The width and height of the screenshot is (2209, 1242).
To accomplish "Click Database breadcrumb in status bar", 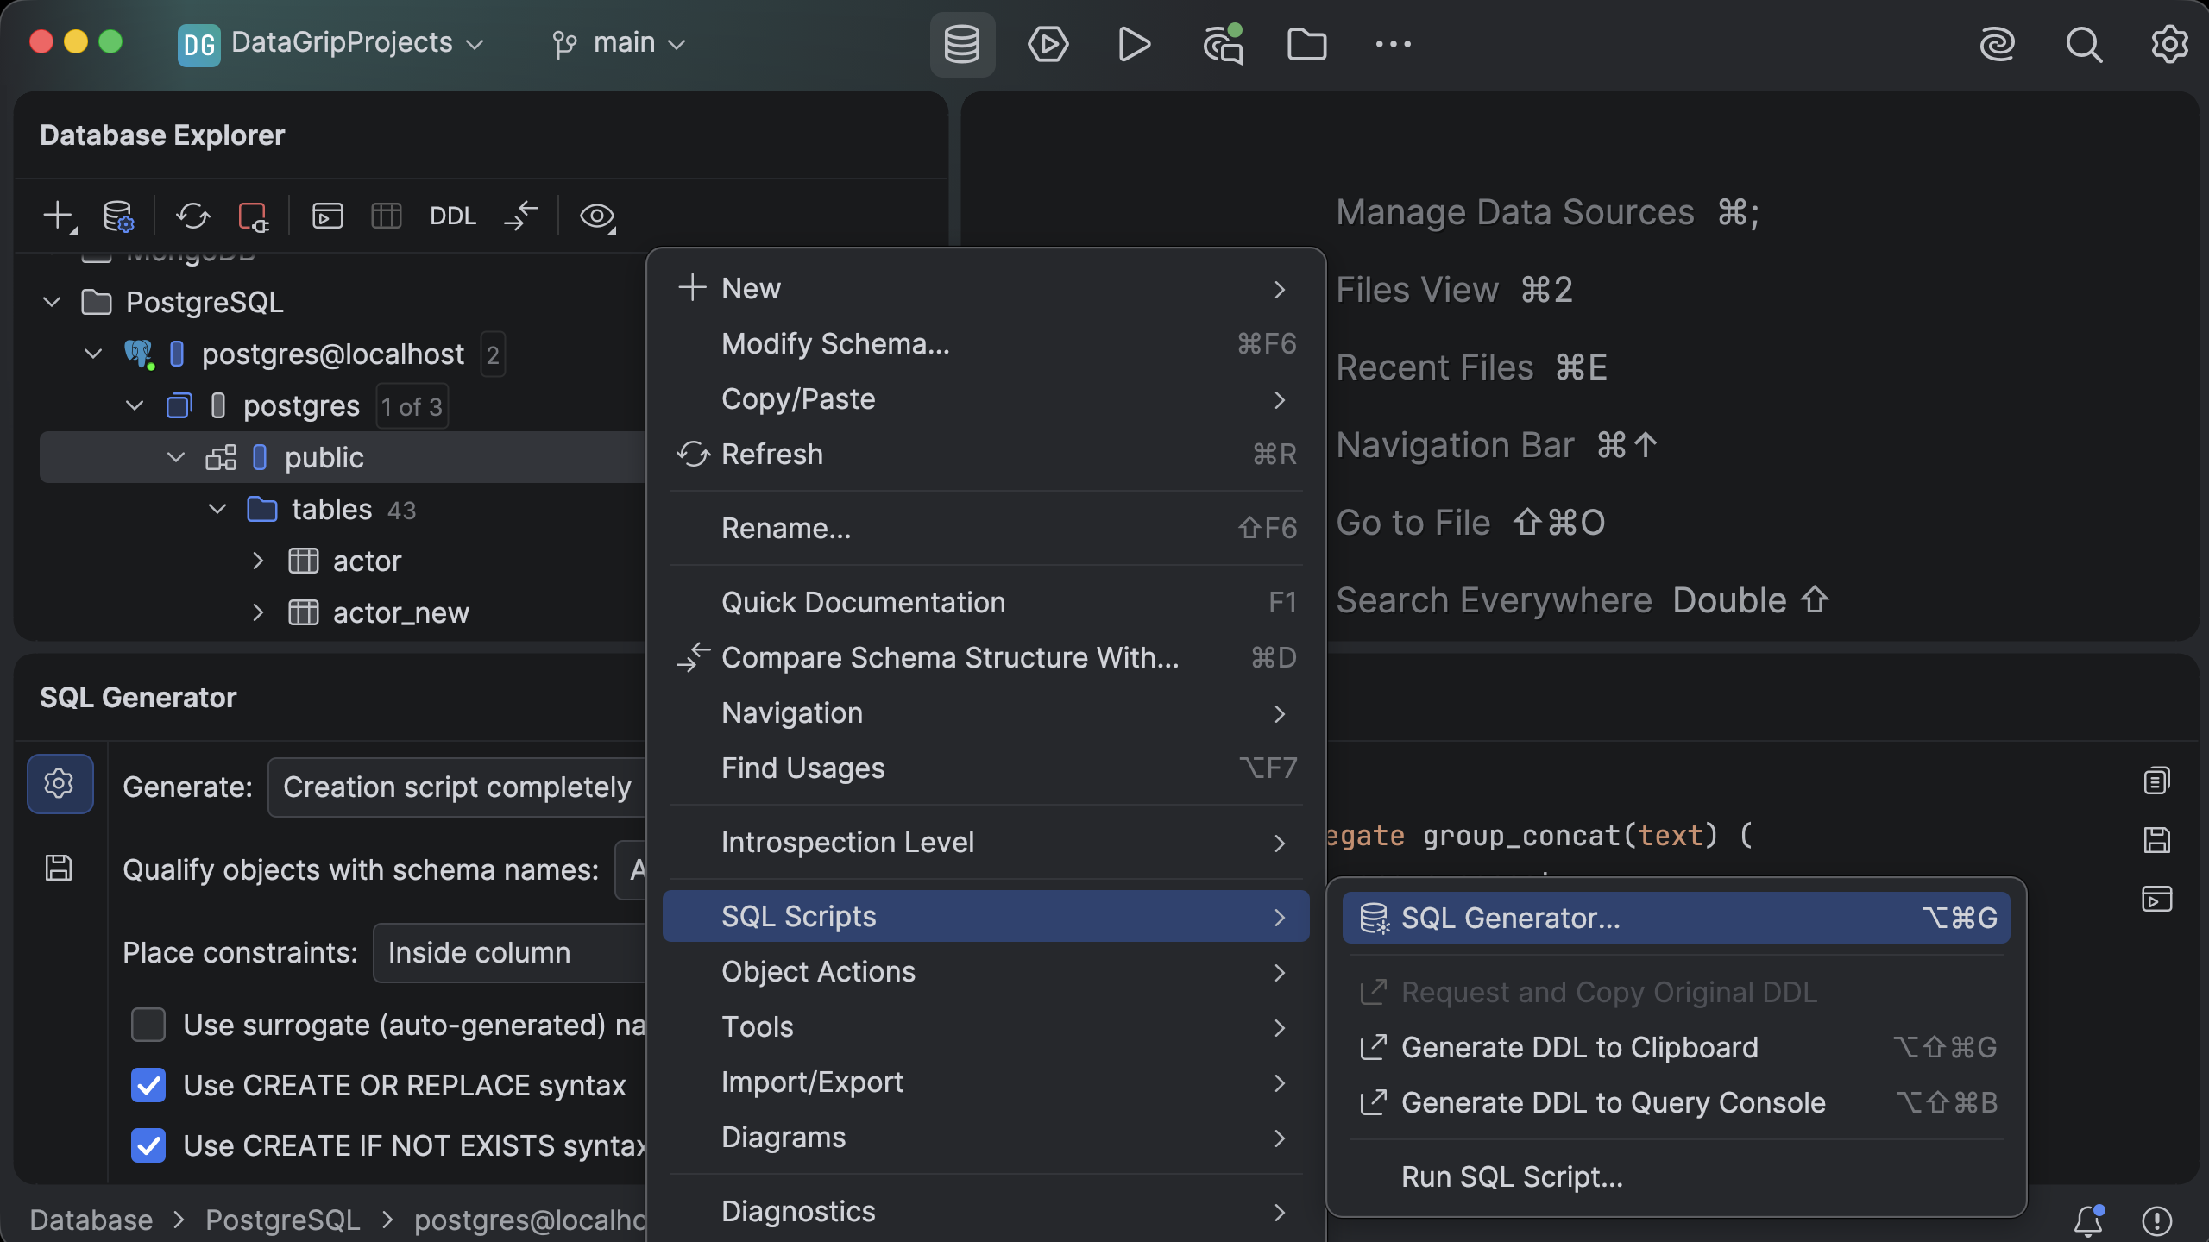I will point(91,1220).
